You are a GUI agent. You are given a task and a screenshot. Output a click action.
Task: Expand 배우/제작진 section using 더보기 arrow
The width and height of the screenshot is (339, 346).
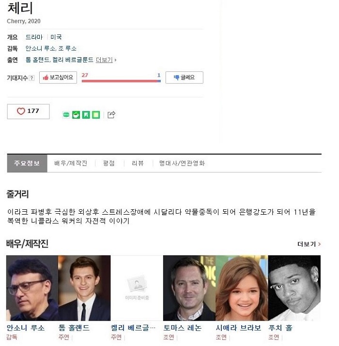tap(309, 244)
